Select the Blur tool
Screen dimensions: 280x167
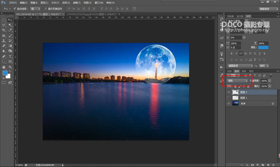3,51
